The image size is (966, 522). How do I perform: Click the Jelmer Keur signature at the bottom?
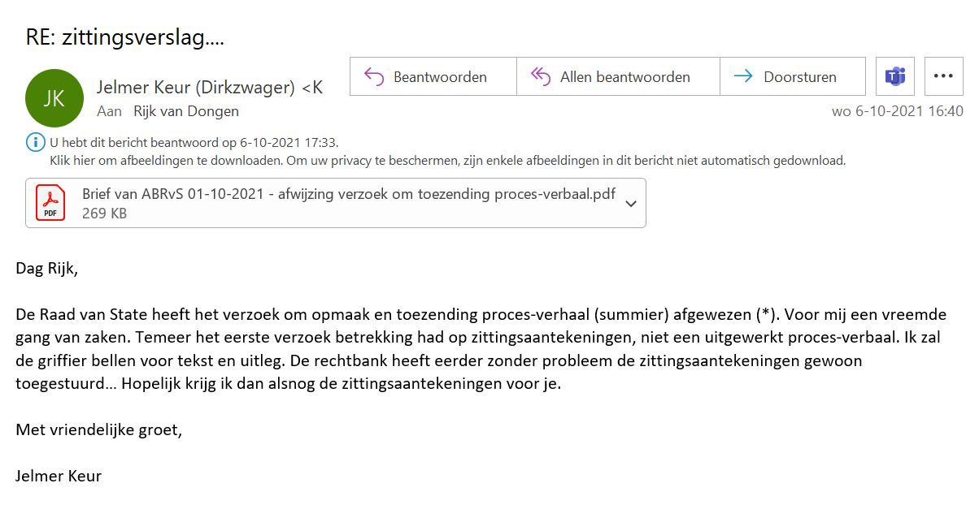59,476
